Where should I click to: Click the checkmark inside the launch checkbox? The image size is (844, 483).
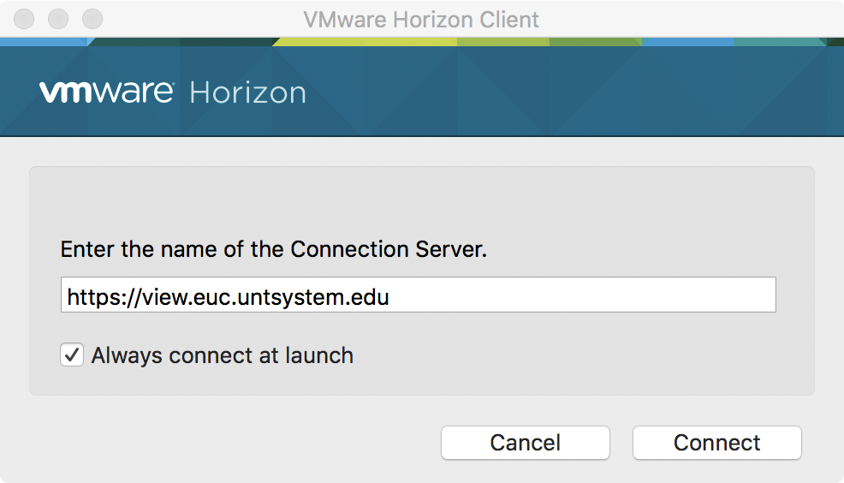click(72, 355)
